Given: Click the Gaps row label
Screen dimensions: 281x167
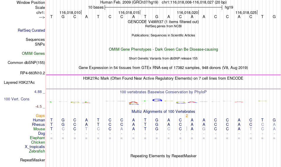Looking at the screenshot, I should coord(40,116).
